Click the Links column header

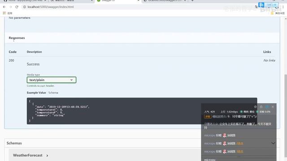pyautogui.click(x=267, y=52)
